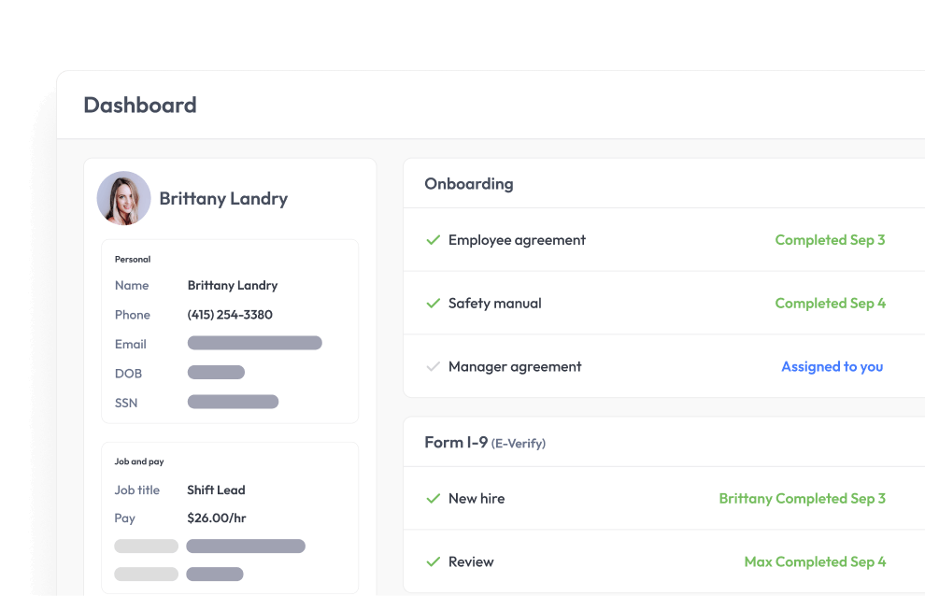
Task: Open Brittany Landry's profile photo
Action: pyautogui.click(x=123, y=198)
